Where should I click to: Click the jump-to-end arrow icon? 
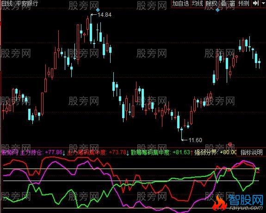point(256,3)
